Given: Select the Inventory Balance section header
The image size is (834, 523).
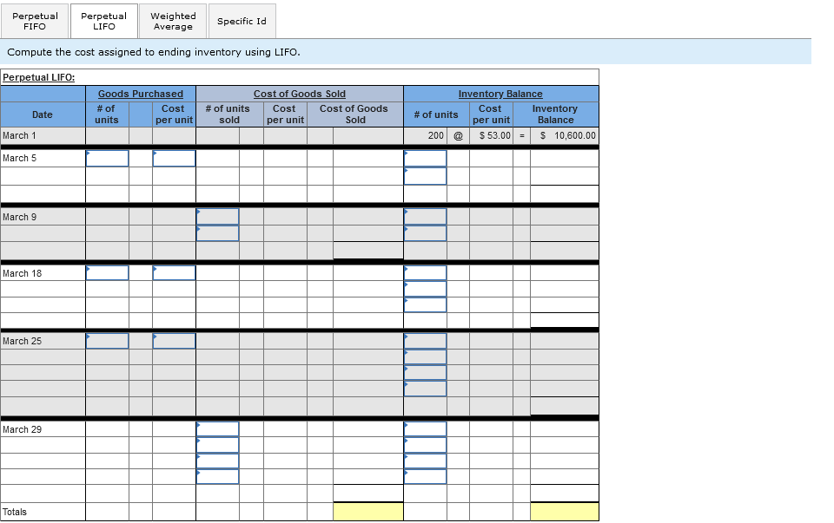Looking at the screenshot, I should [x=500, y=94].
